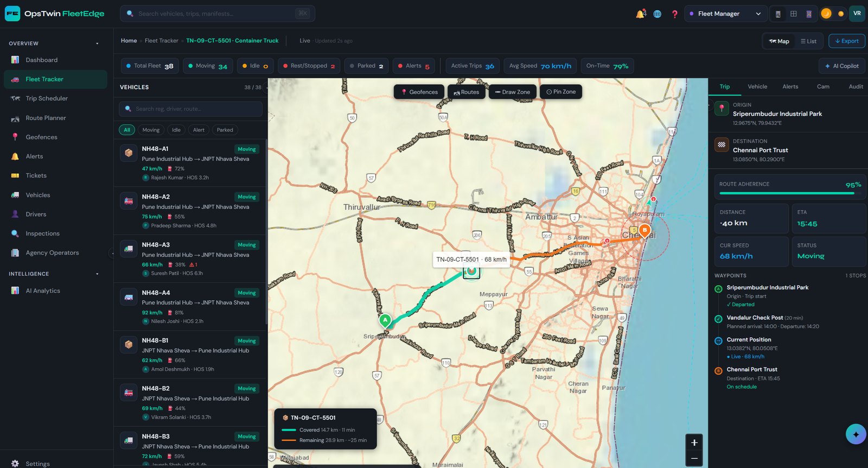Image resolution: width=868 pixels, height=468 pixels.
Task: Open AI Copilot
Action: [842, 66]
